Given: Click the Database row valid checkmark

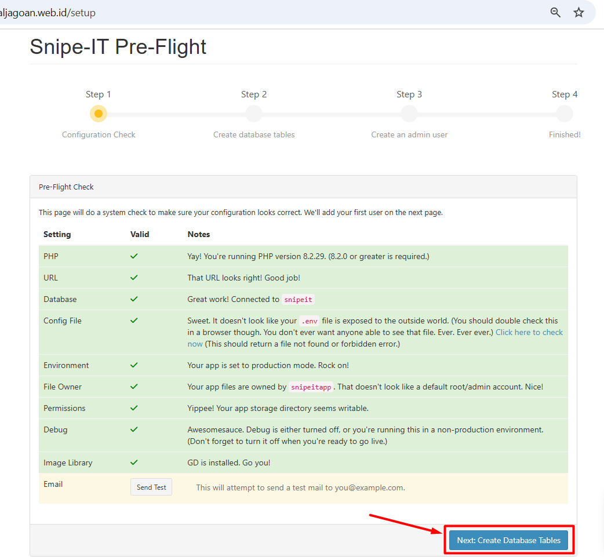Looking at the screenshot, I should 134,299.
